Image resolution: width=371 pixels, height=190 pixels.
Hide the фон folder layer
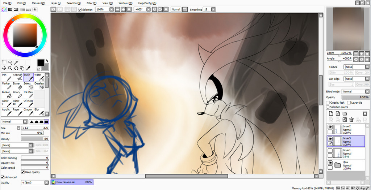[x=330, y=163]
